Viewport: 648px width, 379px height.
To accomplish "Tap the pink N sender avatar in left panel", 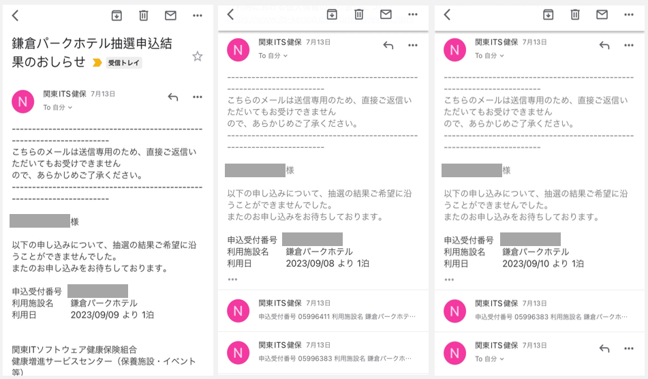I will point(23,102).
